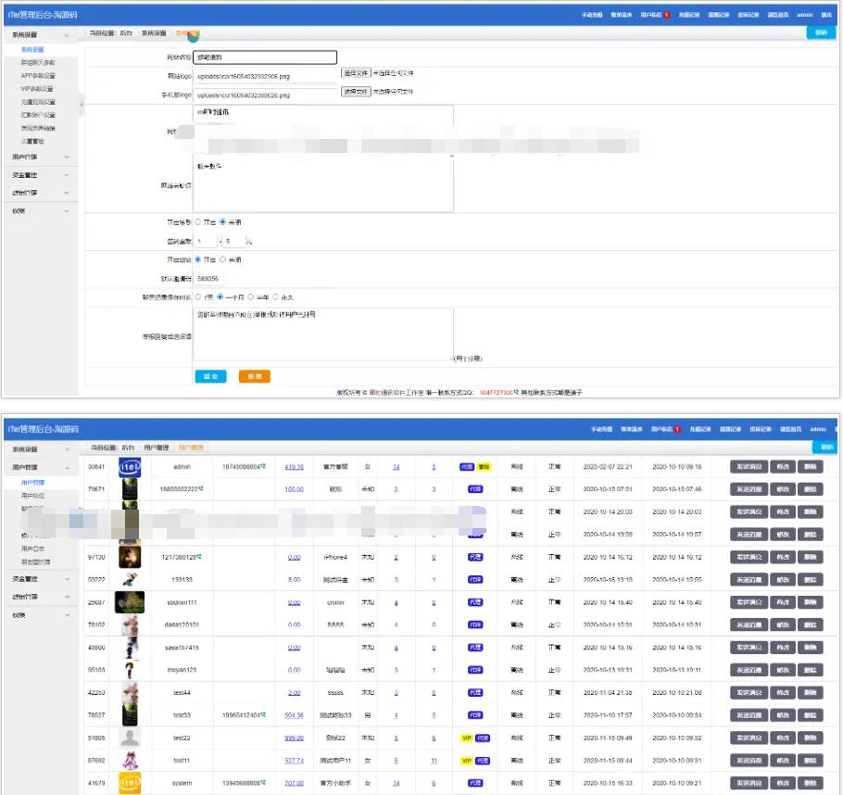Viewport: 843px width, 795px height.
Task: Select the half-year chat retention radio option
Action: pos(250,297)
